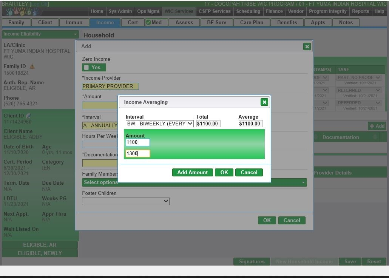Click the HANDS logo icon
389x278 pixels.
click(22, 12)
